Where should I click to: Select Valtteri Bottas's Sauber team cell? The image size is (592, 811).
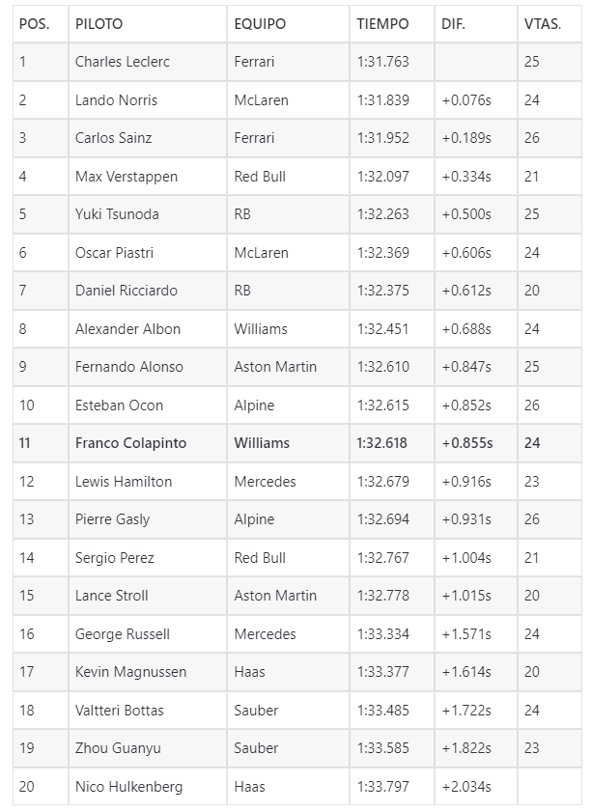click(288, 711)
